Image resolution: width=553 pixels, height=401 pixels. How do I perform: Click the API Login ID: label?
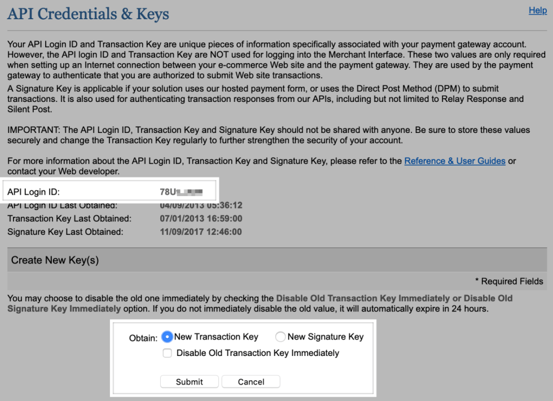33,192
